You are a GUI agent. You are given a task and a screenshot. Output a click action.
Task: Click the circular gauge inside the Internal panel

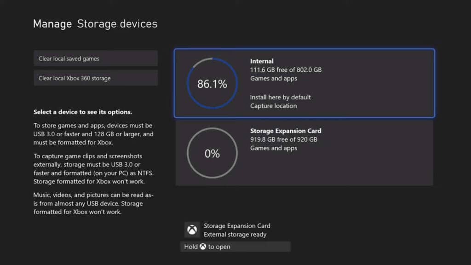coord(212,84)
